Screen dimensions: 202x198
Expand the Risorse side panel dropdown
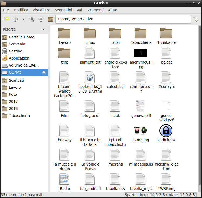pos(44,29)
